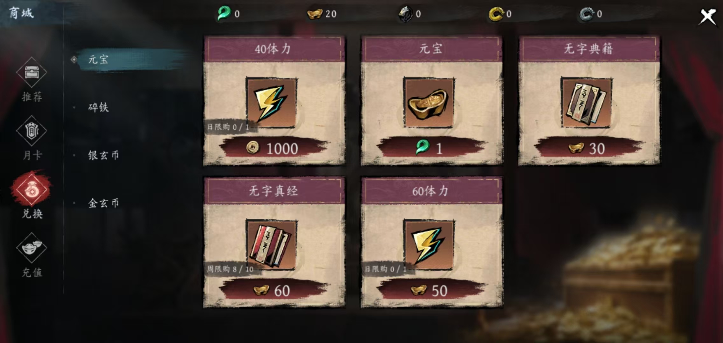This screenshot has width=723, height=343.
Task: Buy 无字真经 for 60 ingots
Action: pos(274,290)
